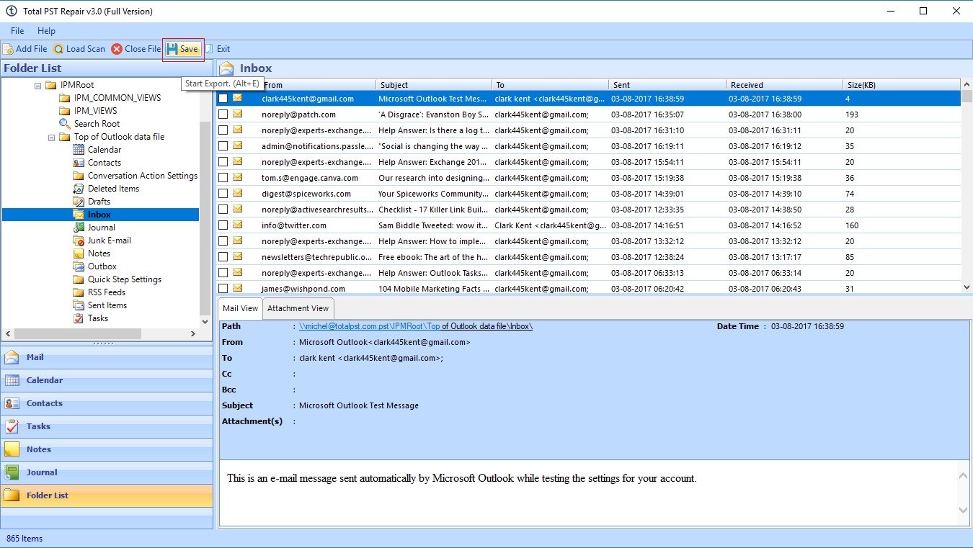Select the Drafts folder

[99, 202]
